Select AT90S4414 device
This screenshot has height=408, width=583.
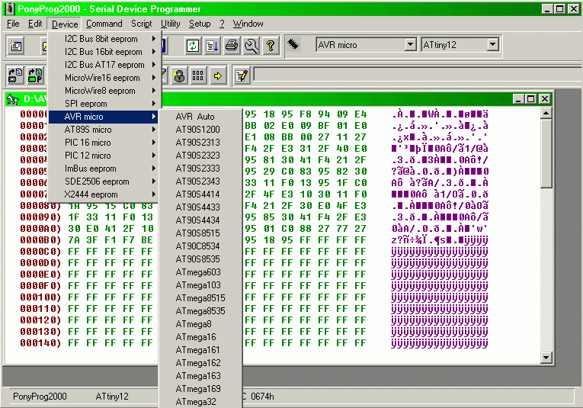coord(200,194)
